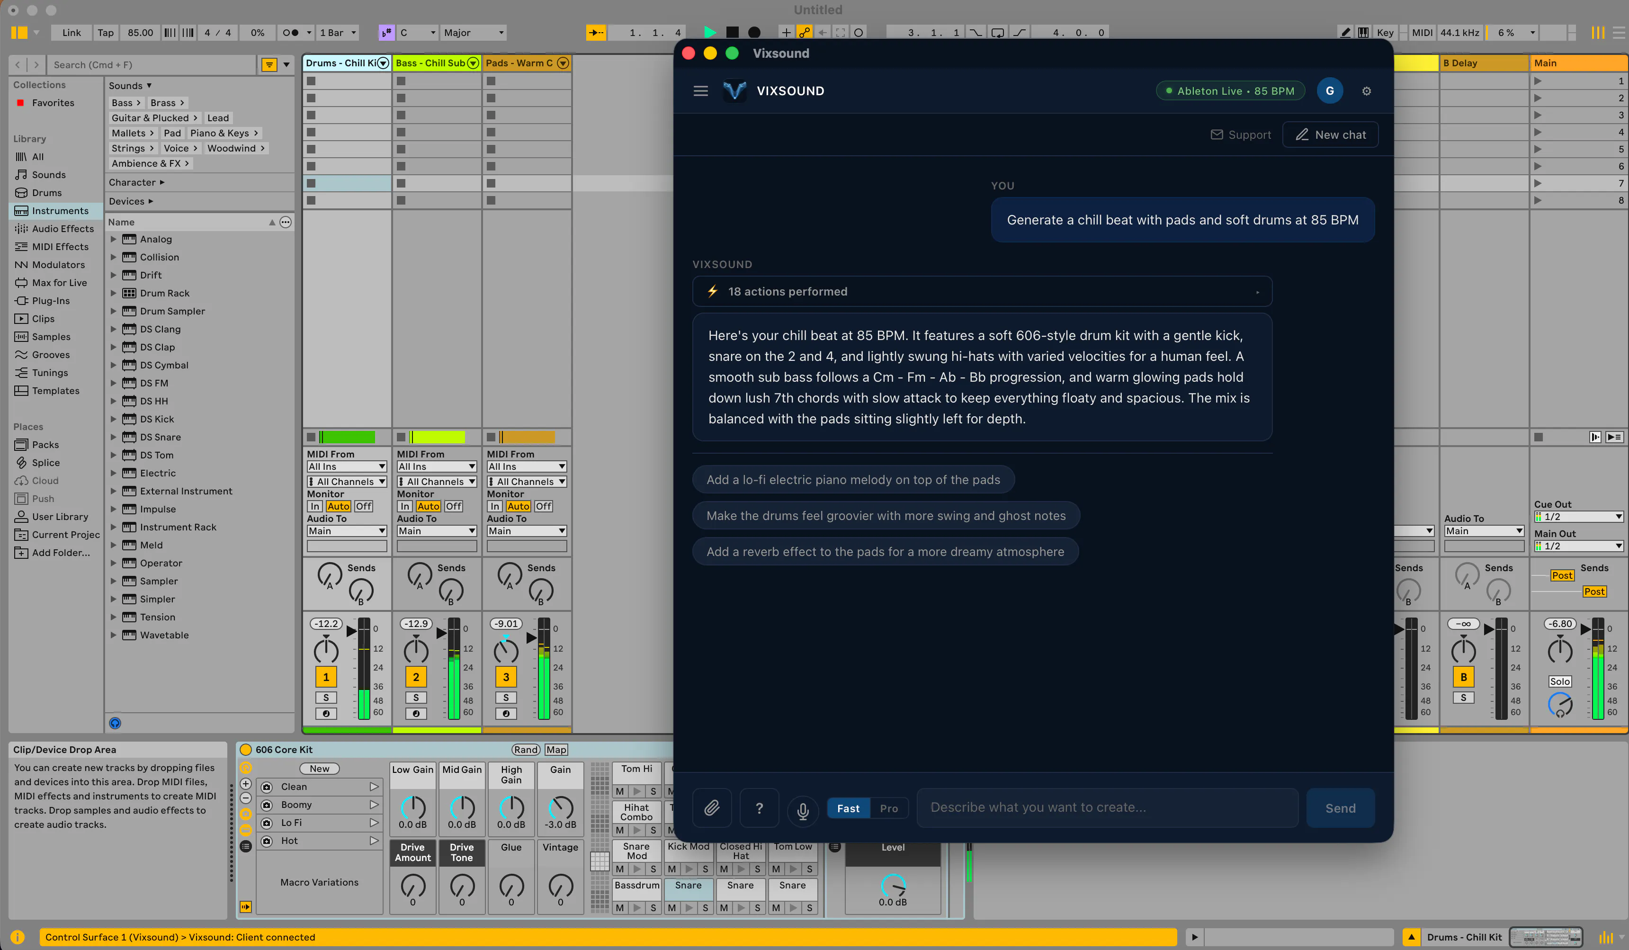Select the Lo Fi macro variation
1629x950 pixels.
pos(319,823)
